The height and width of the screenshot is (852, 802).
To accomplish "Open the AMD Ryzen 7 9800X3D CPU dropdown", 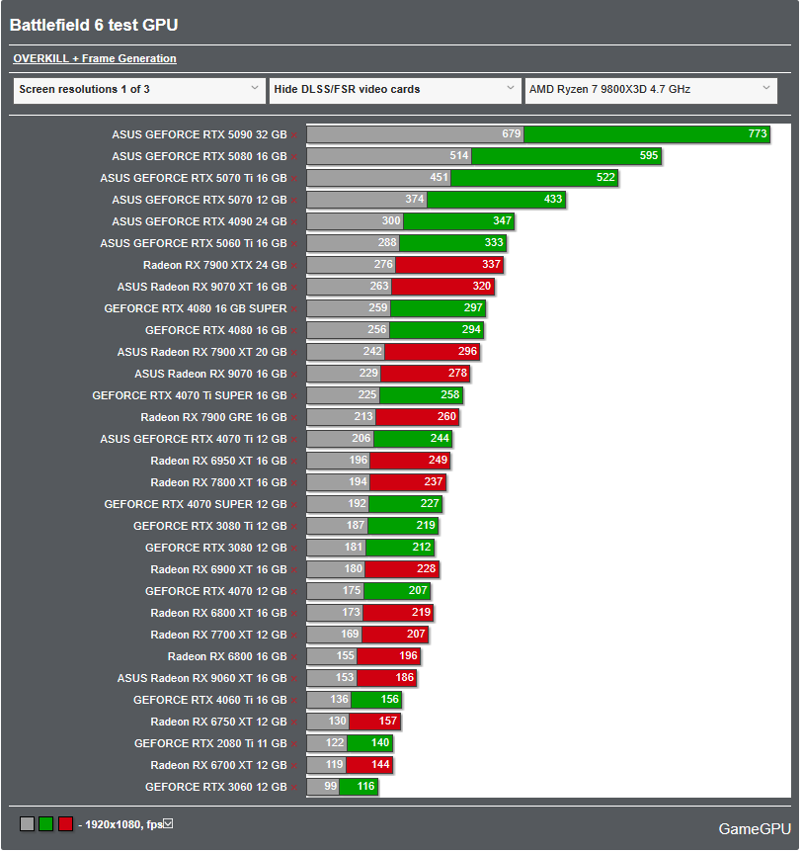I will tap(651, 90).
